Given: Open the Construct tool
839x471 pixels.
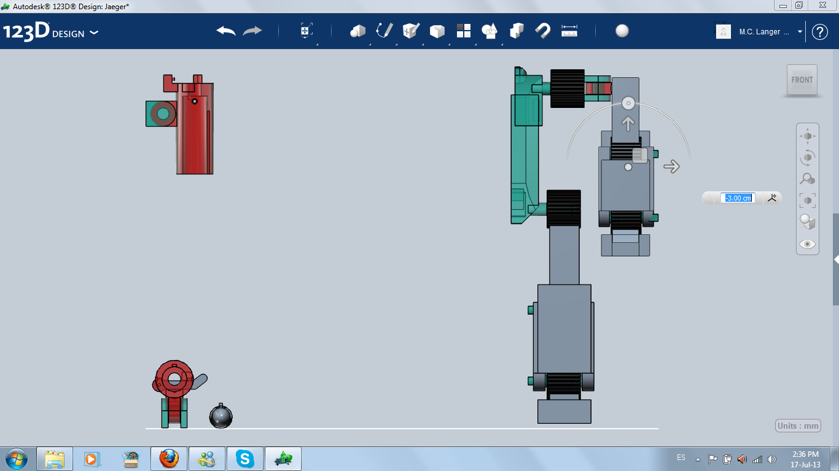Looking at the screenshot, I should click(411, 31).
